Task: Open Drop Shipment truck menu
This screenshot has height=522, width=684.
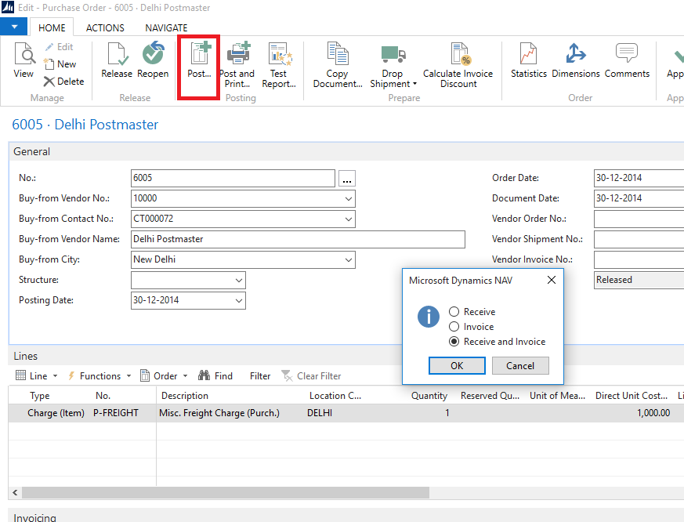Action: click(x=393, y=64)
